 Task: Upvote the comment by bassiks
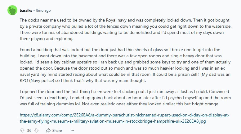pos(22,130)
